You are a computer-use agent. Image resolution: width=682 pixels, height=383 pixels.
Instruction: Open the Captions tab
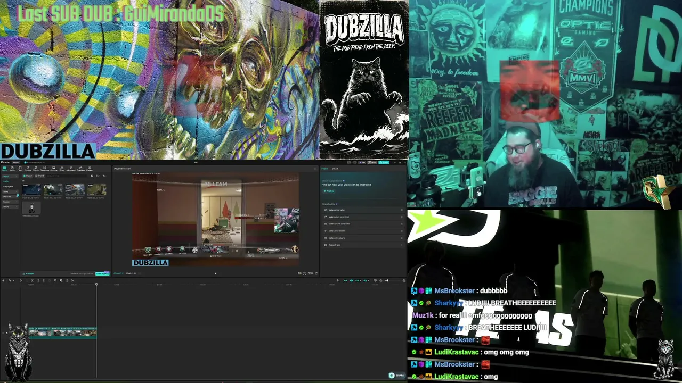[54, 169]
